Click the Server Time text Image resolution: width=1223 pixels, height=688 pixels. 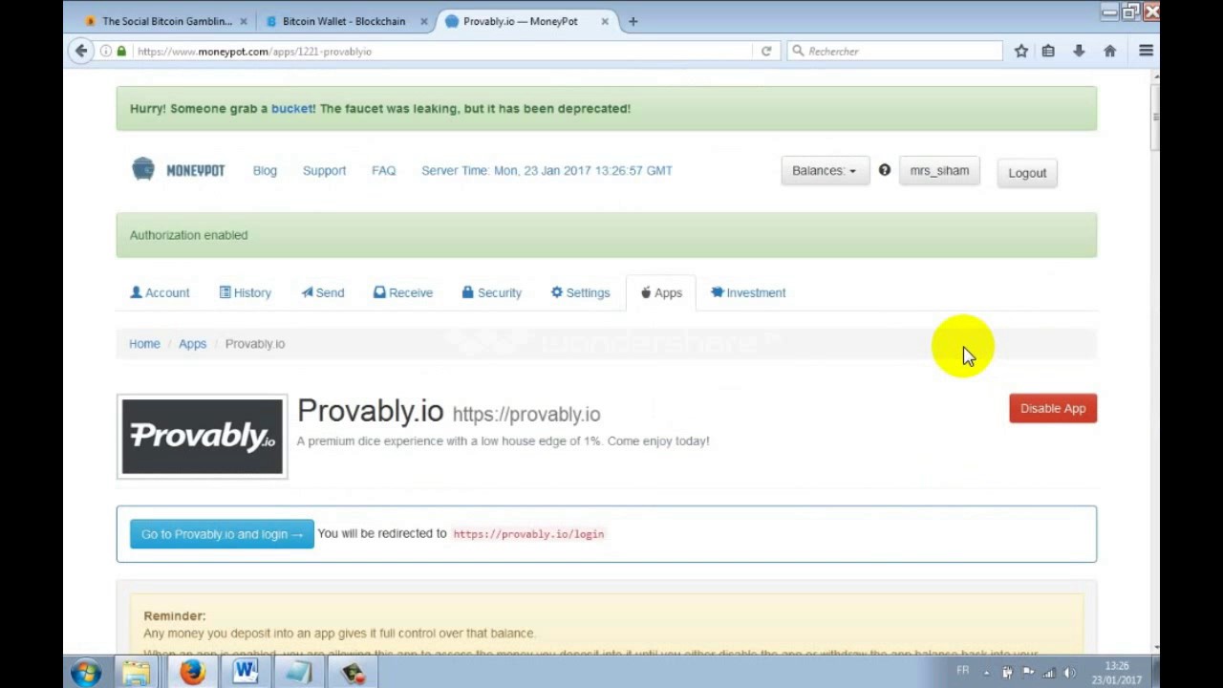(547, 170)
